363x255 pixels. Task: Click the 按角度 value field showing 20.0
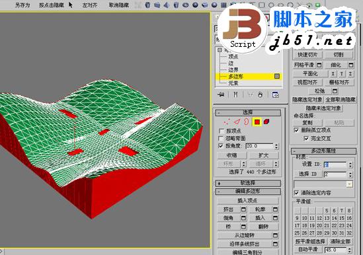(259, 146)
